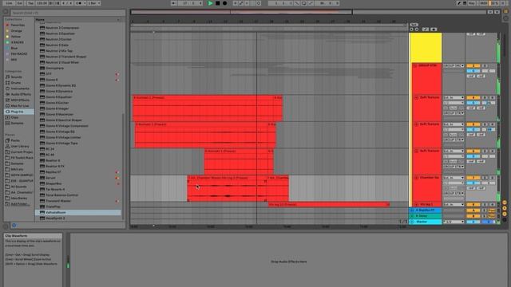Toggle Ext sync button
Image resolution: width=511 pixels, height=287 pixels.
(19, 3)
